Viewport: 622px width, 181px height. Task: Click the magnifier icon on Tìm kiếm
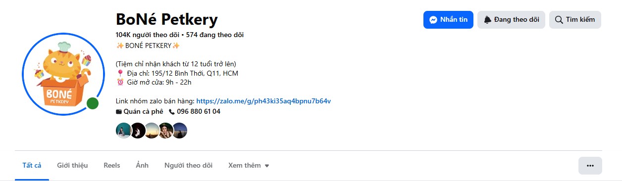559,20
